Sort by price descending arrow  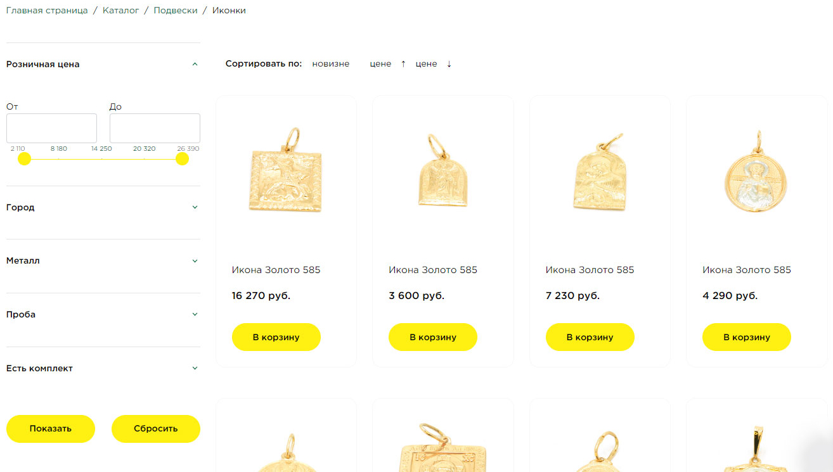pos(449,64)
